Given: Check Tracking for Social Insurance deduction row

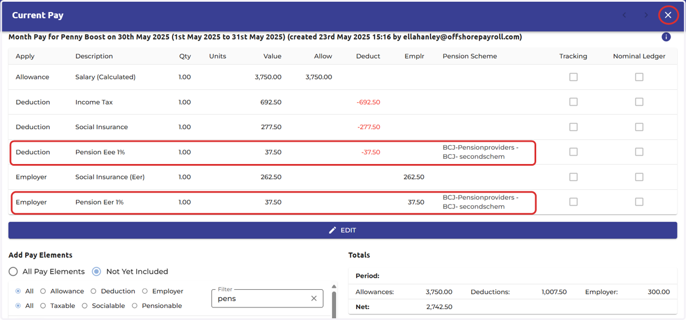Looking at the screenshot, I should [x=573, y=127].
